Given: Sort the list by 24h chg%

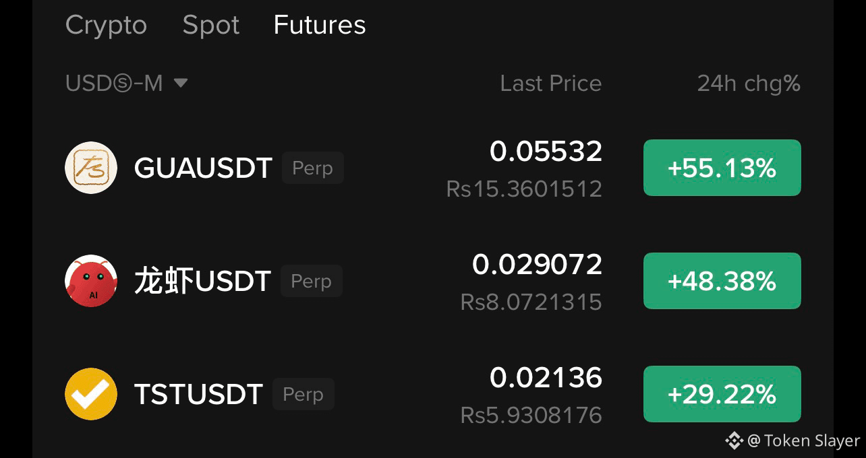Looking at the screenshot, I should [749, 83].
